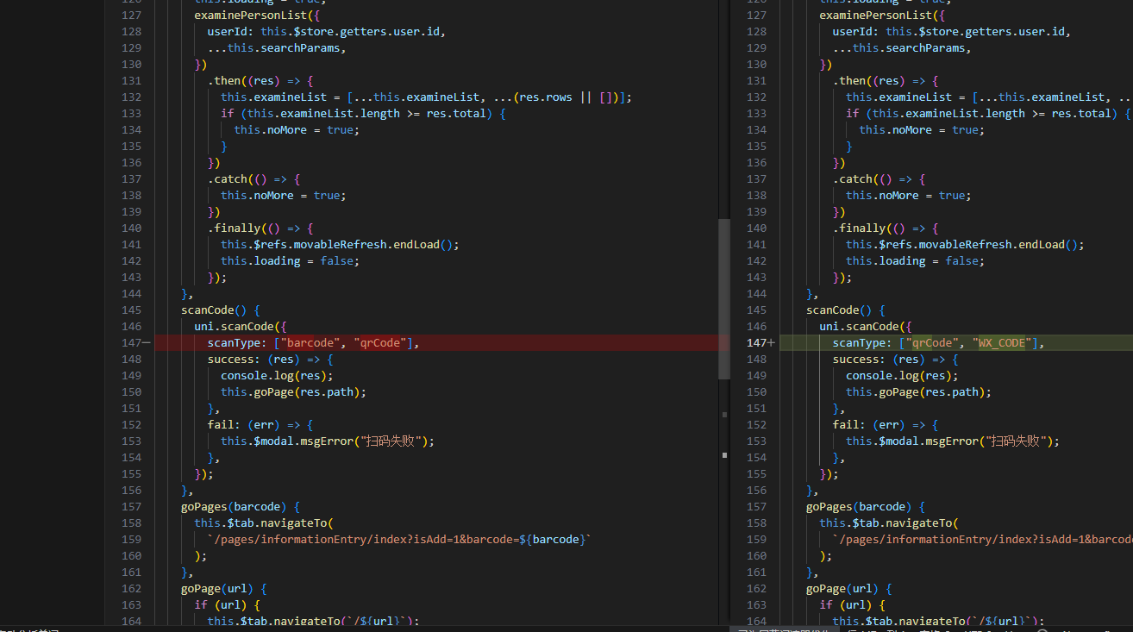Click ...this.searchParams in the left pane
1133x632 pixels.
[277, 48]
